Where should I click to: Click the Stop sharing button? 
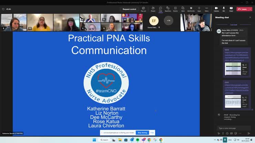tap(142, 132)
